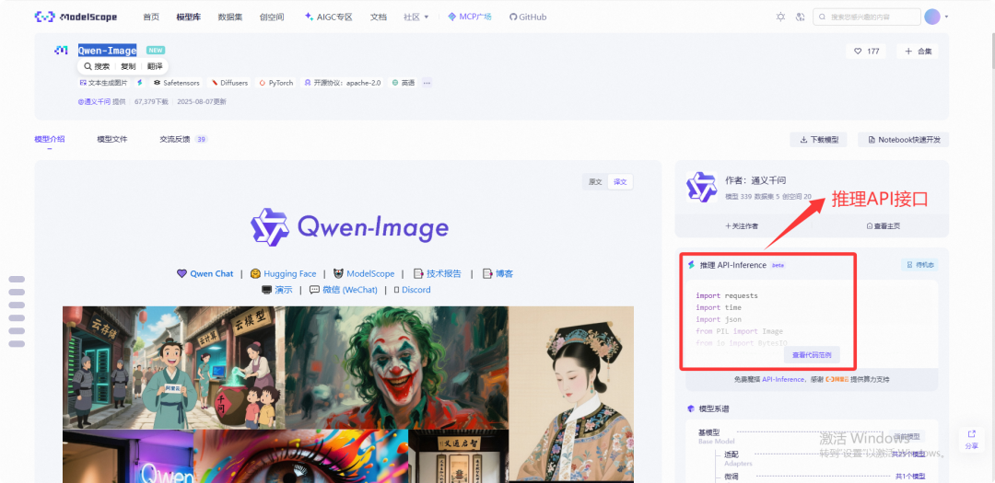This screenshot has width=995, height=483.
Task: Click the language switch icon beside the search box
Action: pyautogui.click(x=801, y=17)
